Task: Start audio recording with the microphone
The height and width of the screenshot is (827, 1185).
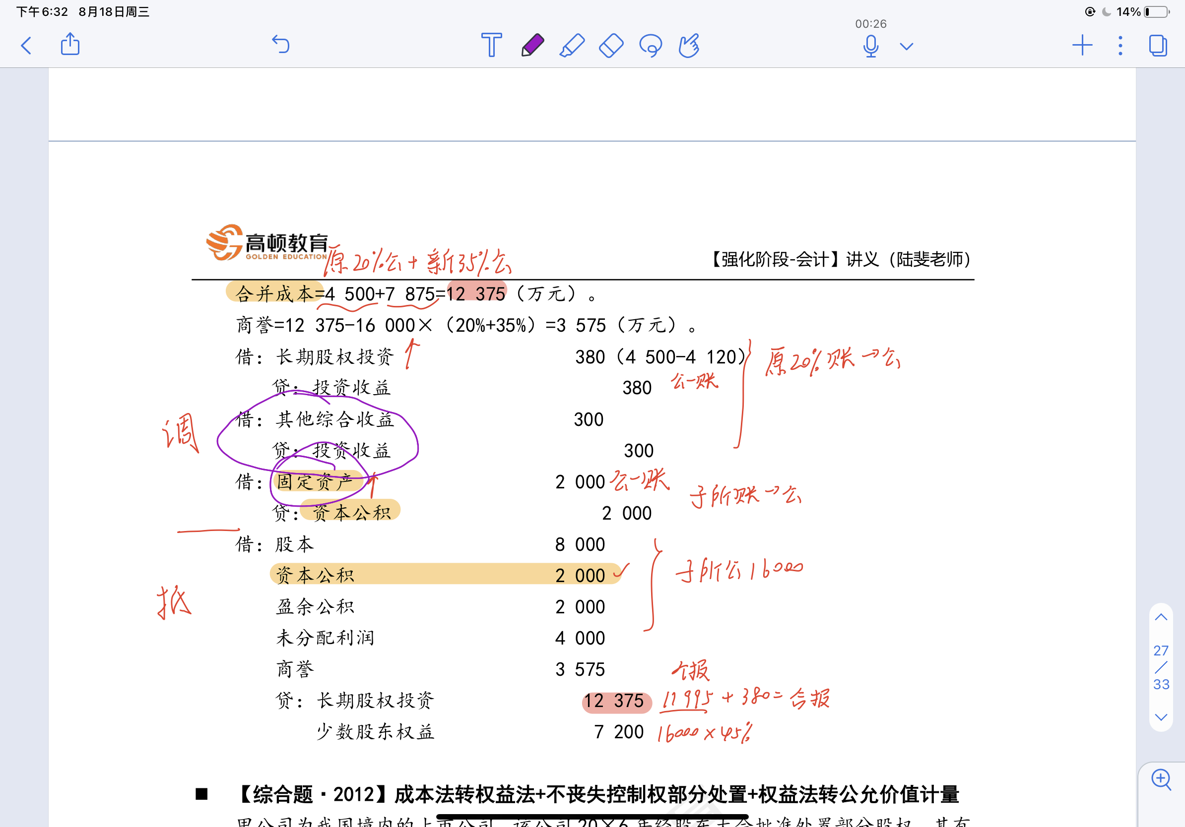Action: click(870, 46)
